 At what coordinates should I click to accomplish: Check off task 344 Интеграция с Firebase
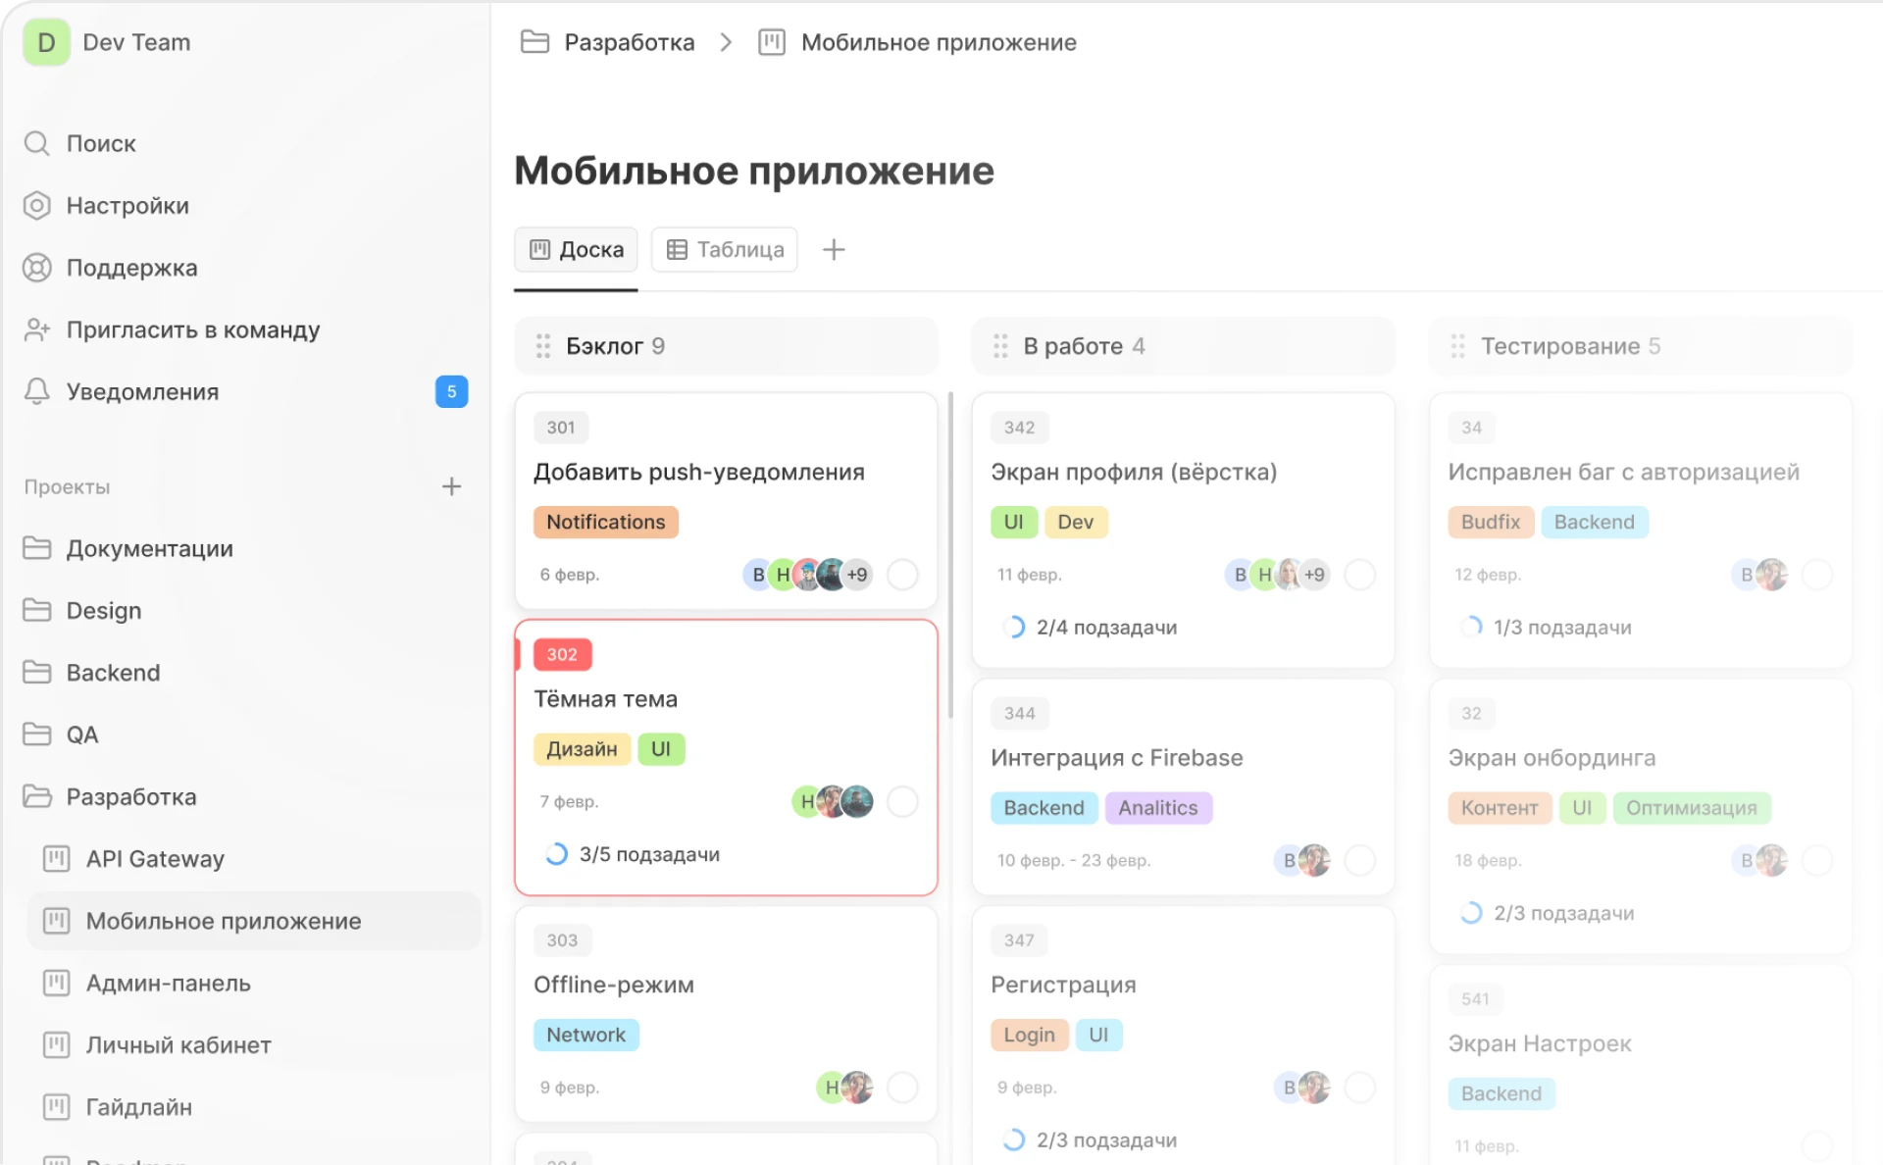click(x=1359, y=861)
